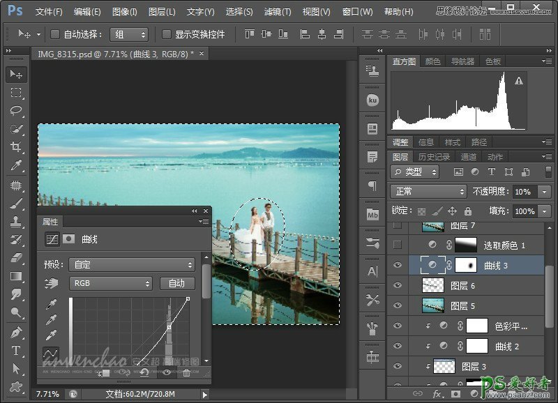The image size is (558, 403).
Task: Select the Lasso tool
Action: tap(16, 110)
